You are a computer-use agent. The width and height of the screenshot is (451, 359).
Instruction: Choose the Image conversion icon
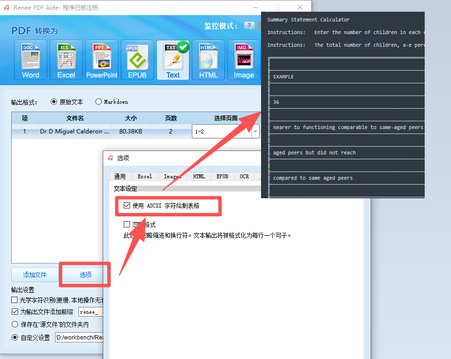244,60
